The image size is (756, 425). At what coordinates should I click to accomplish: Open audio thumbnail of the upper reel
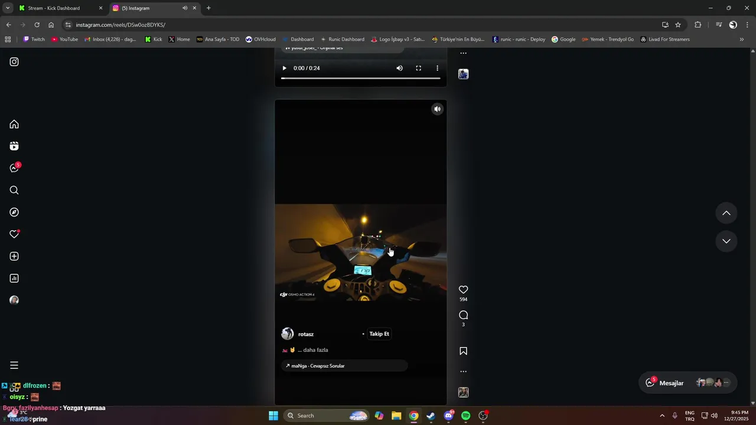click(464, 74)
